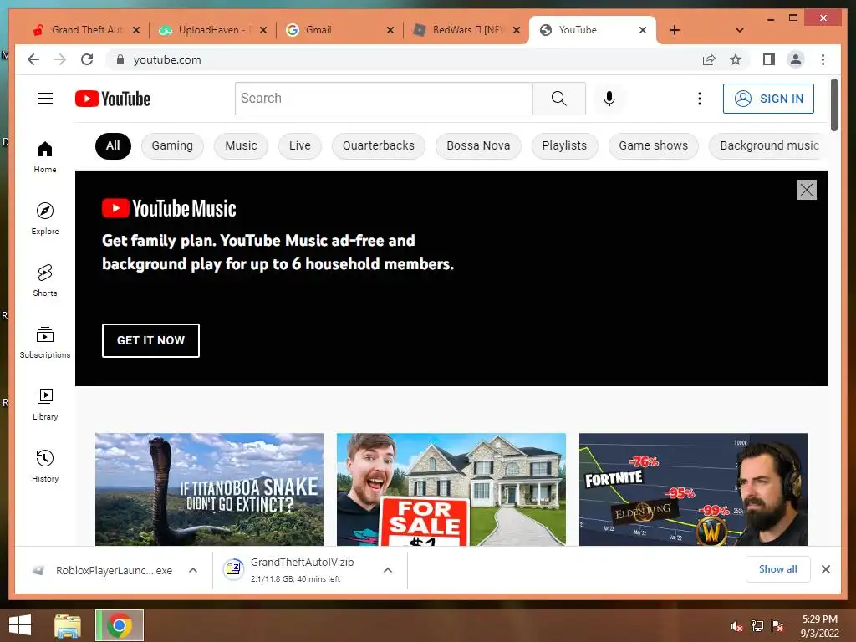Open Shorts in sidebar
Viewport: 856px width, 642px height.
[x=45, y=281]
